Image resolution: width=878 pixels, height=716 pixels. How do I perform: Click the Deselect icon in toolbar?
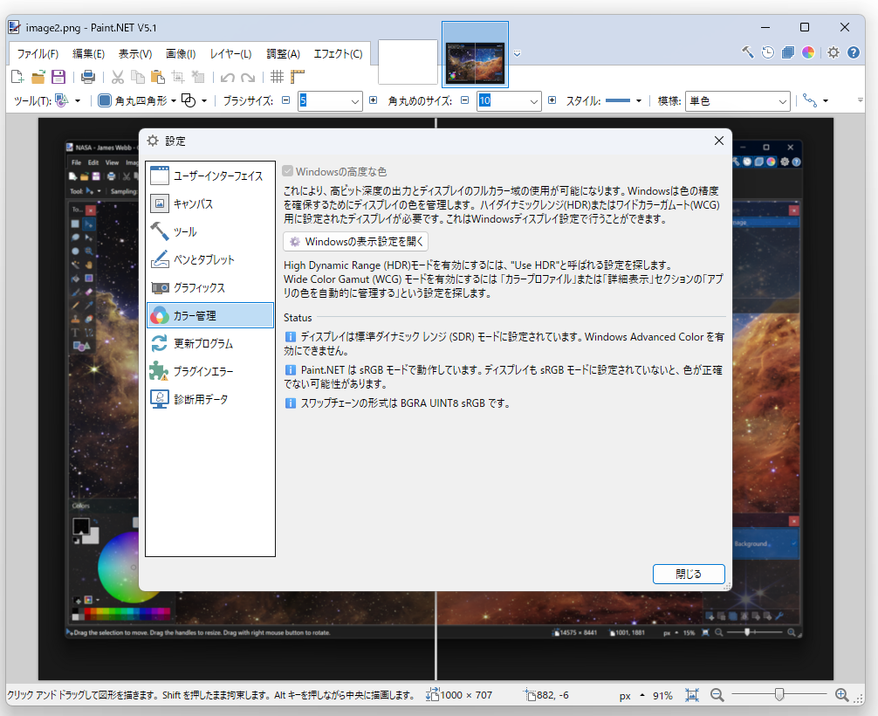(x=197, y=77)
